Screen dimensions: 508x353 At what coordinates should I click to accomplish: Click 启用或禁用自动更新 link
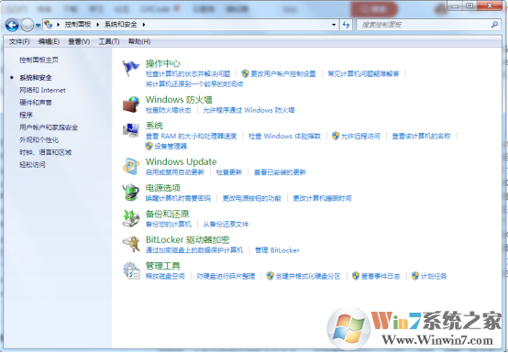pyautogui.click(x=175, y=172)
